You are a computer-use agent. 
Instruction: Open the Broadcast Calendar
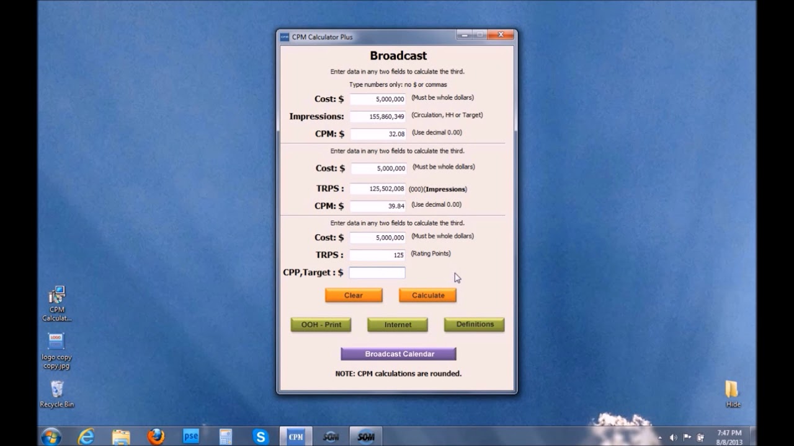click(398, 354)
